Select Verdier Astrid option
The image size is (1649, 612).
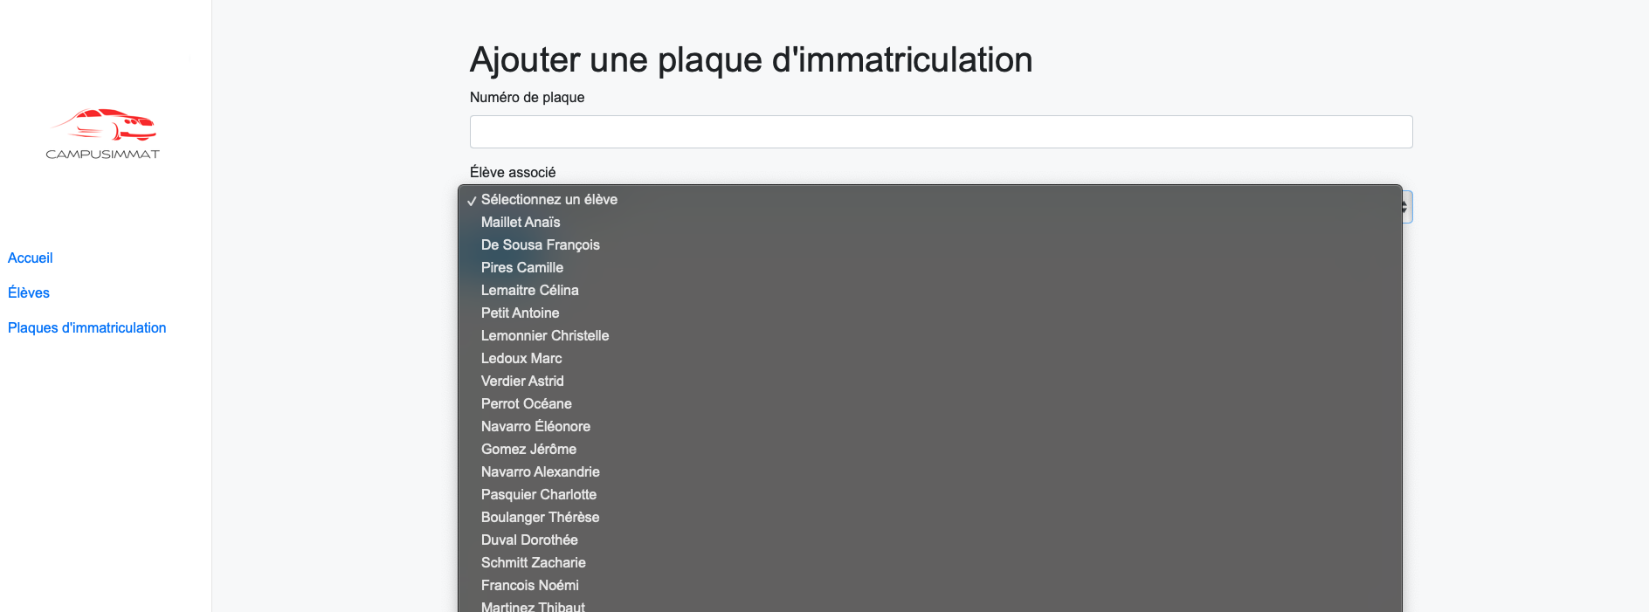tap(930, 382)
